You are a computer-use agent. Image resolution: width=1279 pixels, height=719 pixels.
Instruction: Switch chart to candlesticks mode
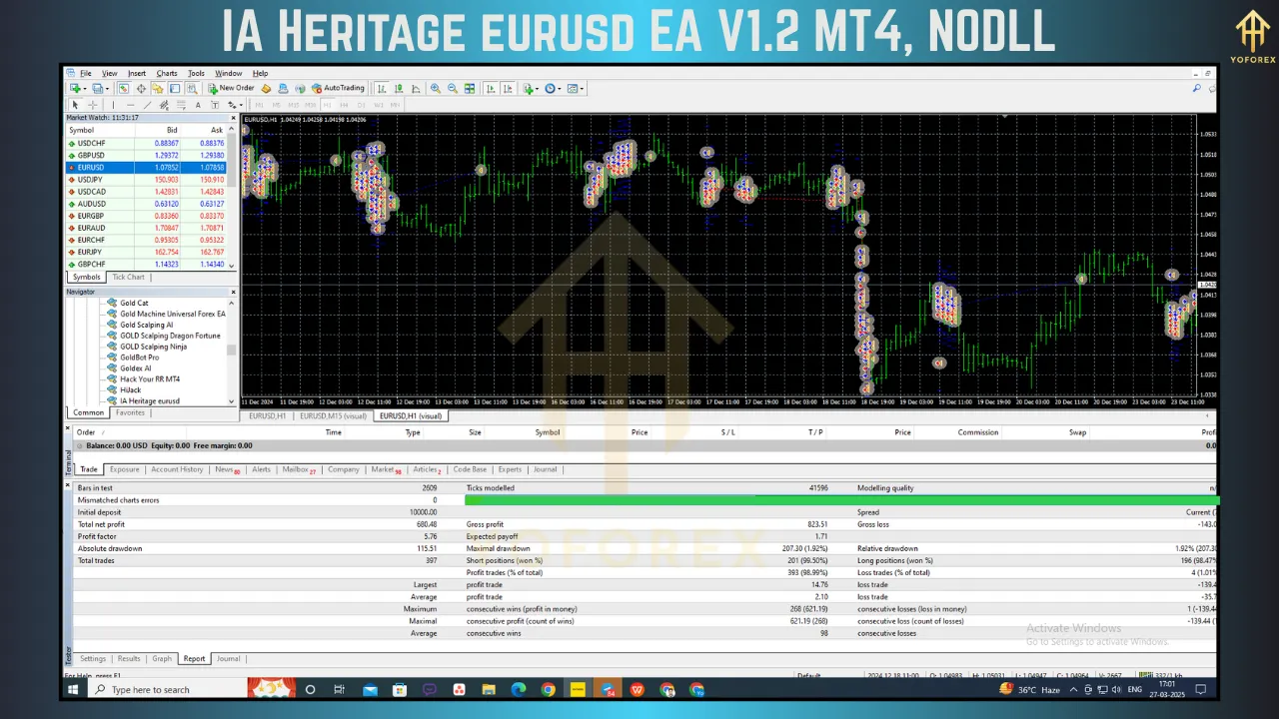400,88
